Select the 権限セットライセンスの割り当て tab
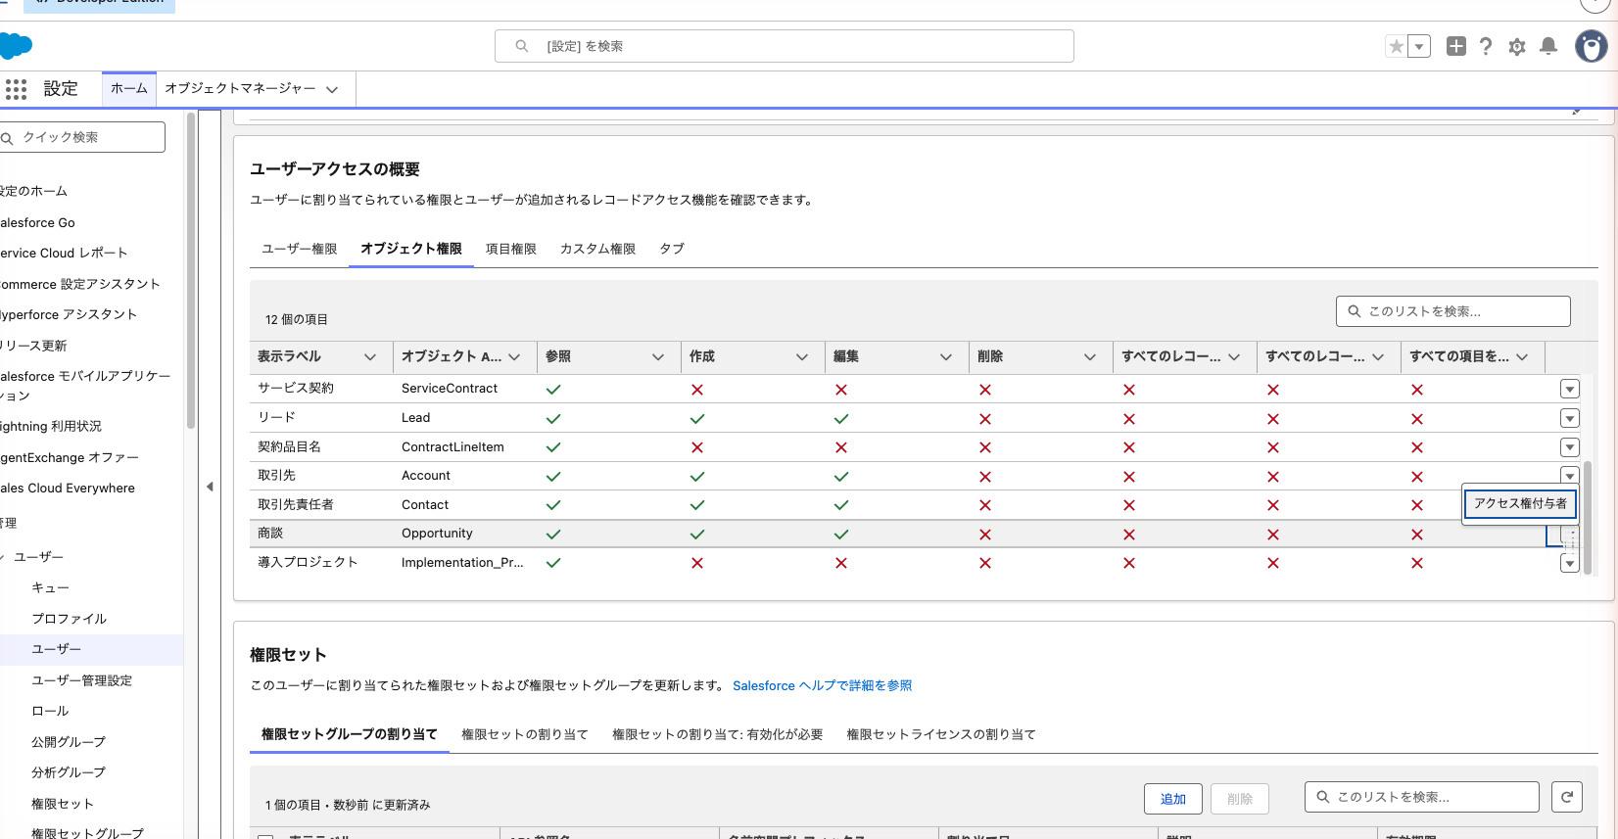The width and height of the screenshot is (1618, 839). point(941,734)
